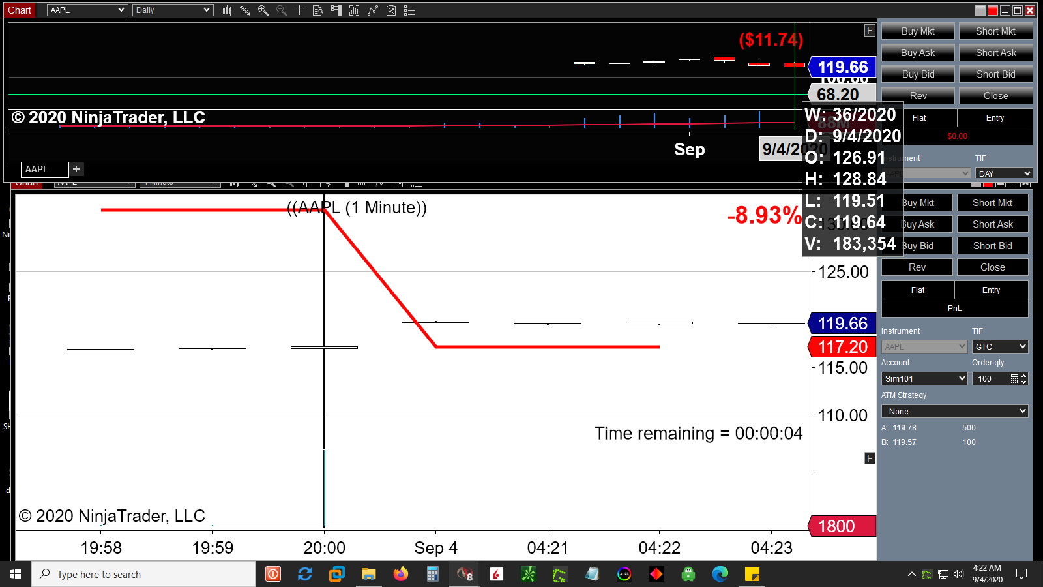Click the F marker on the 1 Minute chart
Viewport: 1043px width, 587px height.
tap(870, 459)
